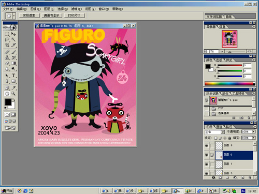Screen dimensions: 259x194
Task: Select the Rectangle shape tool
Action: [x=13, y=81]
